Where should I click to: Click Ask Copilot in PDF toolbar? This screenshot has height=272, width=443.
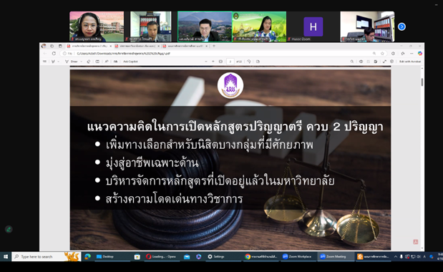point(130,62)
